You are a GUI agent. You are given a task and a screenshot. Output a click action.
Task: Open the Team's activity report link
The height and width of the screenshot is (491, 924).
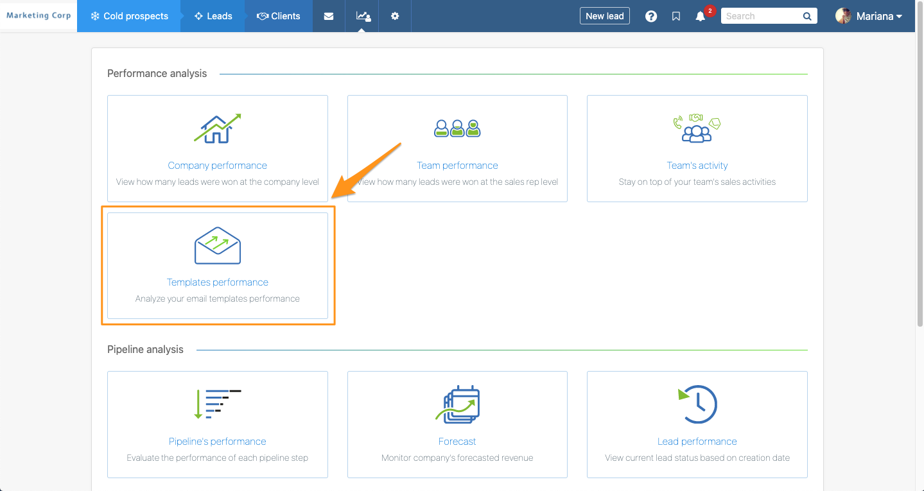tap(697, 166)
